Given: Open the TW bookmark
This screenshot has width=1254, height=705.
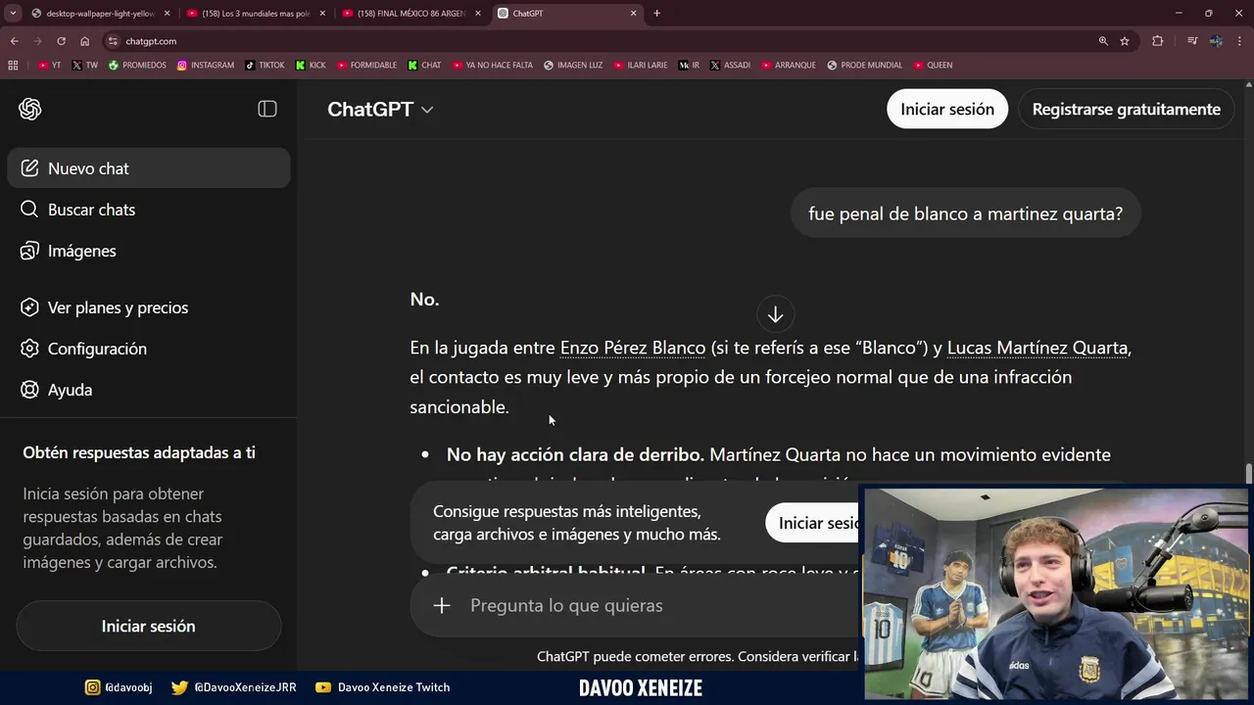Looking at the screenshot, I should pos(85,65).
